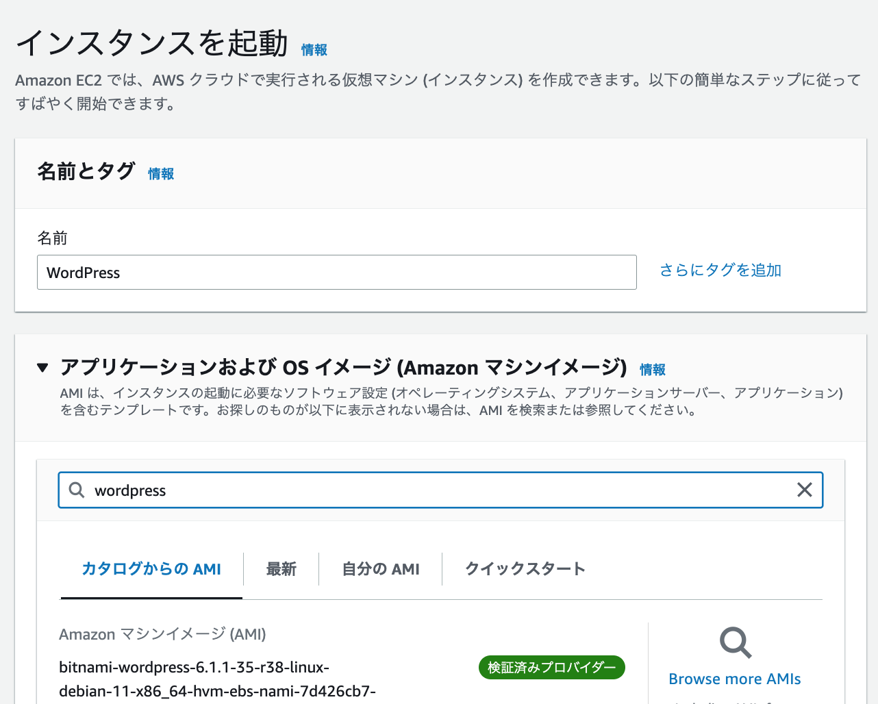Select the カタログからの AMI tab
878x704 pixels.
pyautogui.click(x=151, y=568)
